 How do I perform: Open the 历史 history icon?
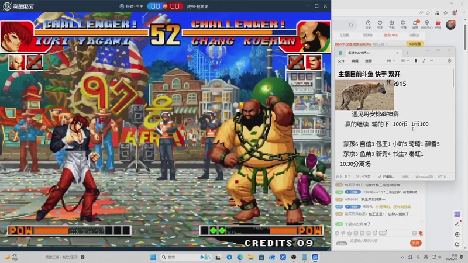click(368, 25)
